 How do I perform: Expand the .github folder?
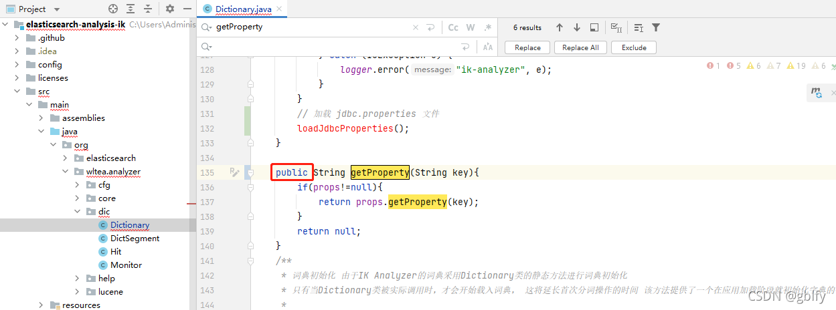18,38
